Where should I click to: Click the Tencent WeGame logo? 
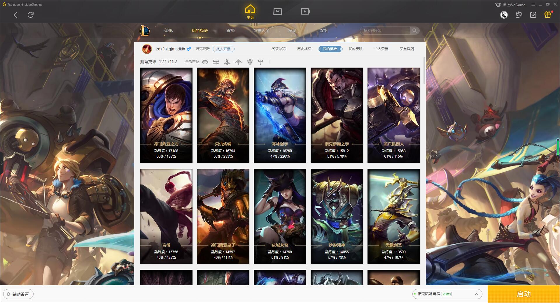click(x=23, y=4)
